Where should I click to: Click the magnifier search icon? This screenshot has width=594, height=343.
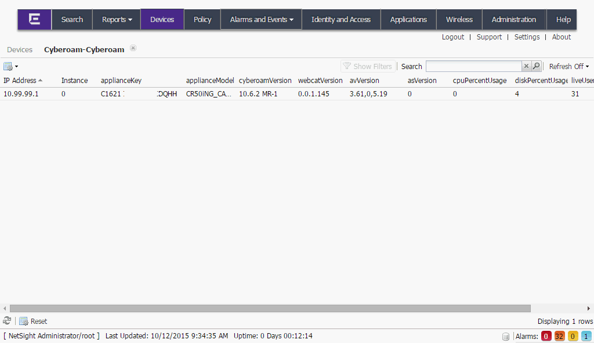536,66
